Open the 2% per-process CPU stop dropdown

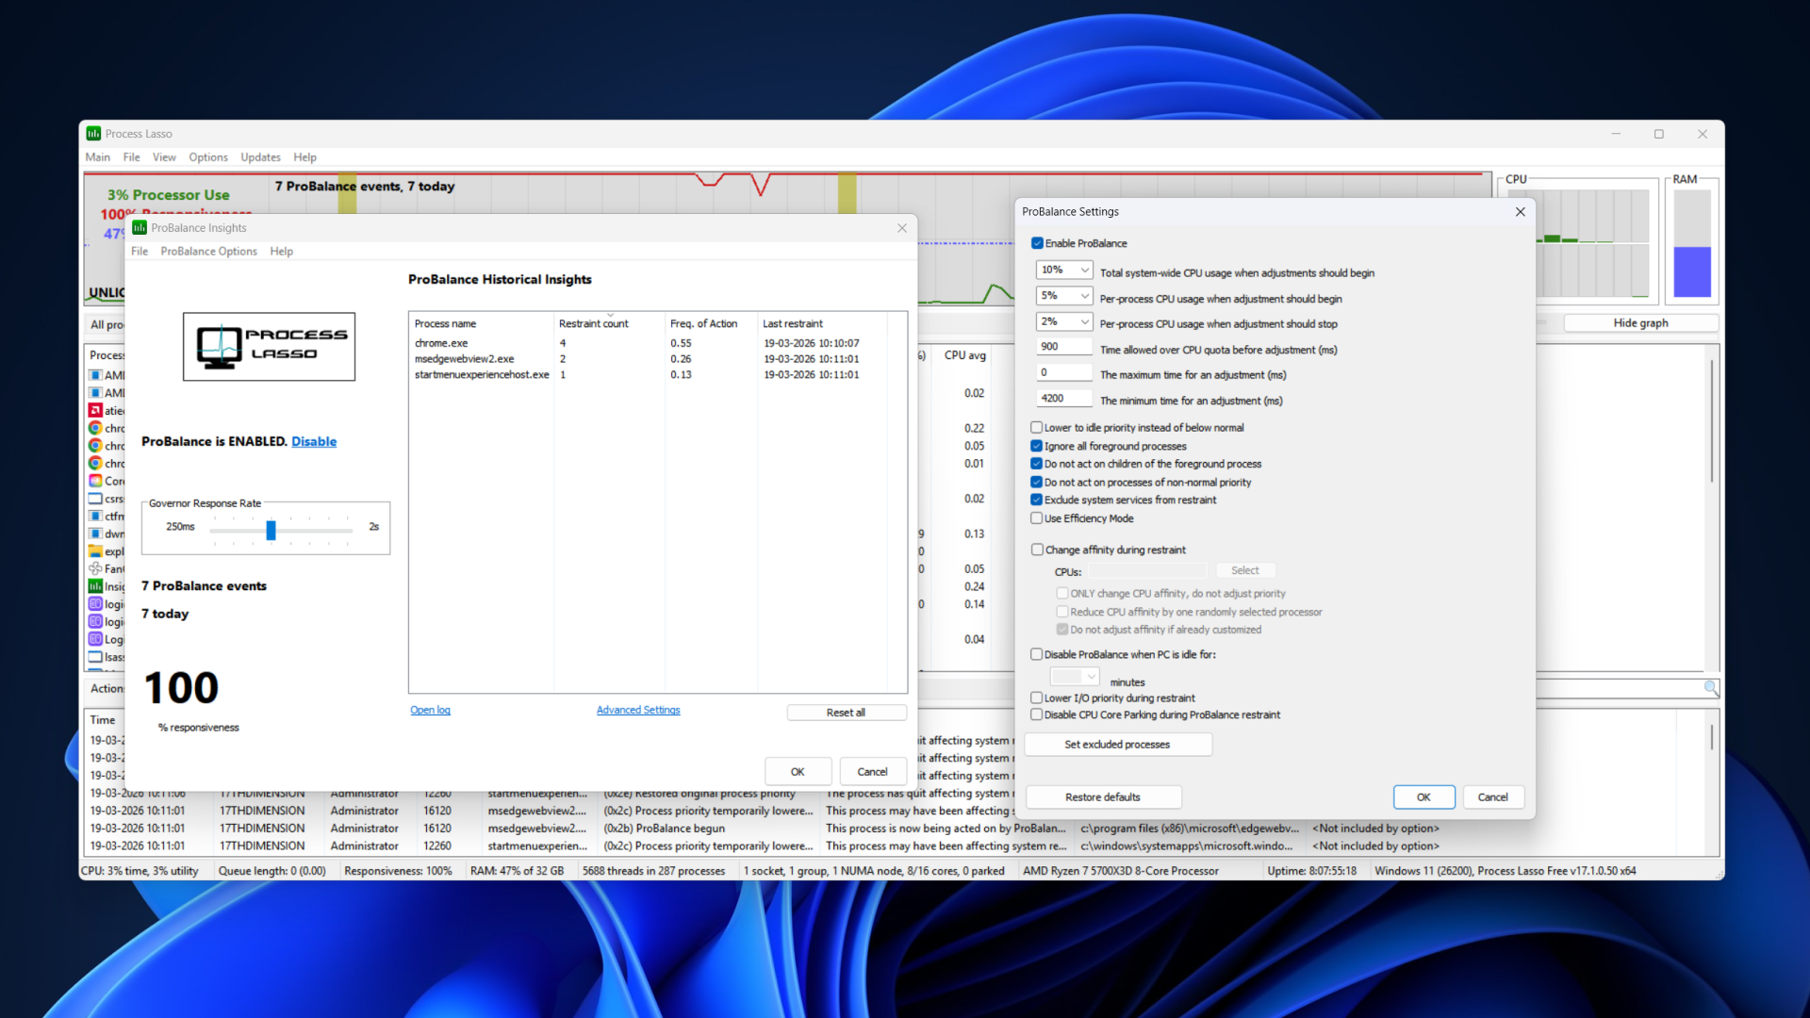coord(1063,321)
